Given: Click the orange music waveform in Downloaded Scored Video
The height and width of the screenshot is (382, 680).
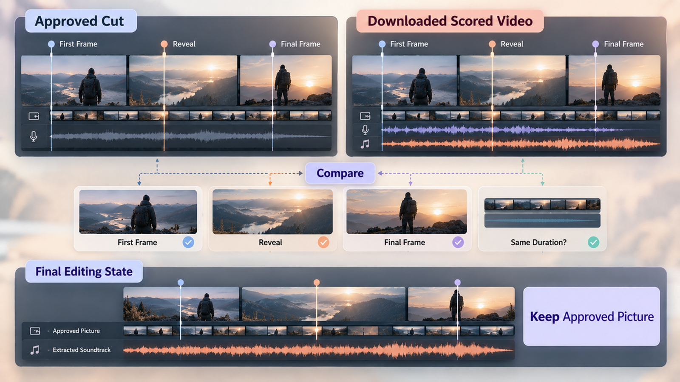Looking at the screenshot, I should tap(521, 144).
